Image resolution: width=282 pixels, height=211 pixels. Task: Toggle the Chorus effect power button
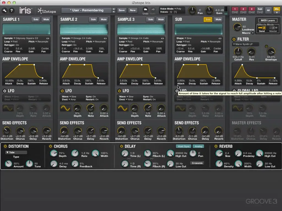point(51,146)
